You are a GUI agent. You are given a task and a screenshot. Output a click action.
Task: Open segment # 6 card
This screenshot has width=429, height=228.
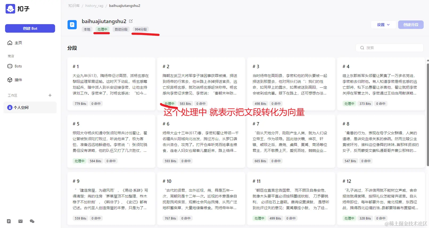201,141
